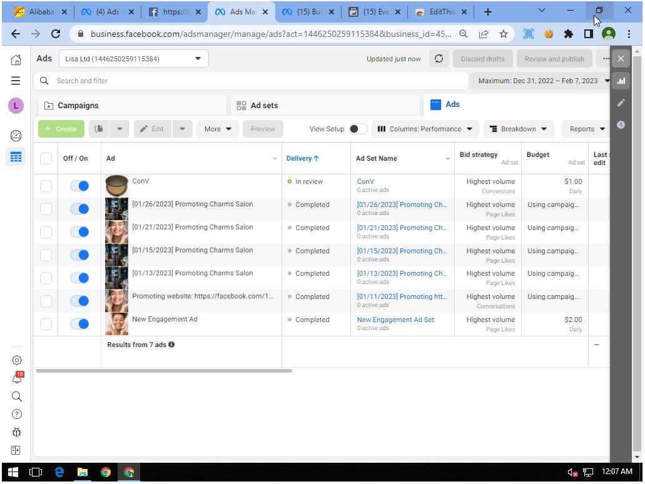
Task: Click the browser reload button
Action: click(x=56, y=34)
